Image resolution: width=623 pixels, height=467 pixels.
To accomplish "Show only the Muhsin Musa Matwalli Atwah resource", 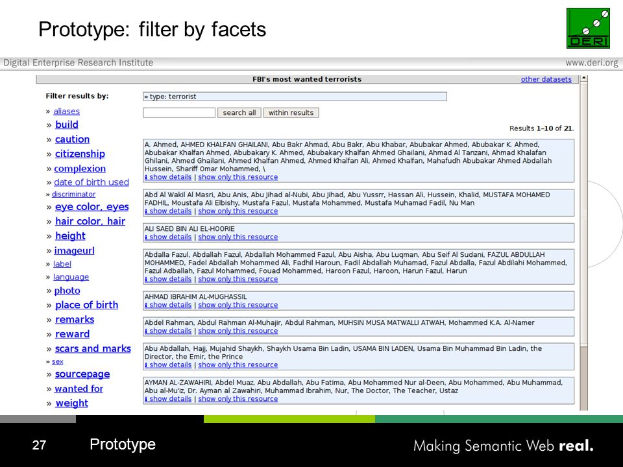I will point(238,331).
